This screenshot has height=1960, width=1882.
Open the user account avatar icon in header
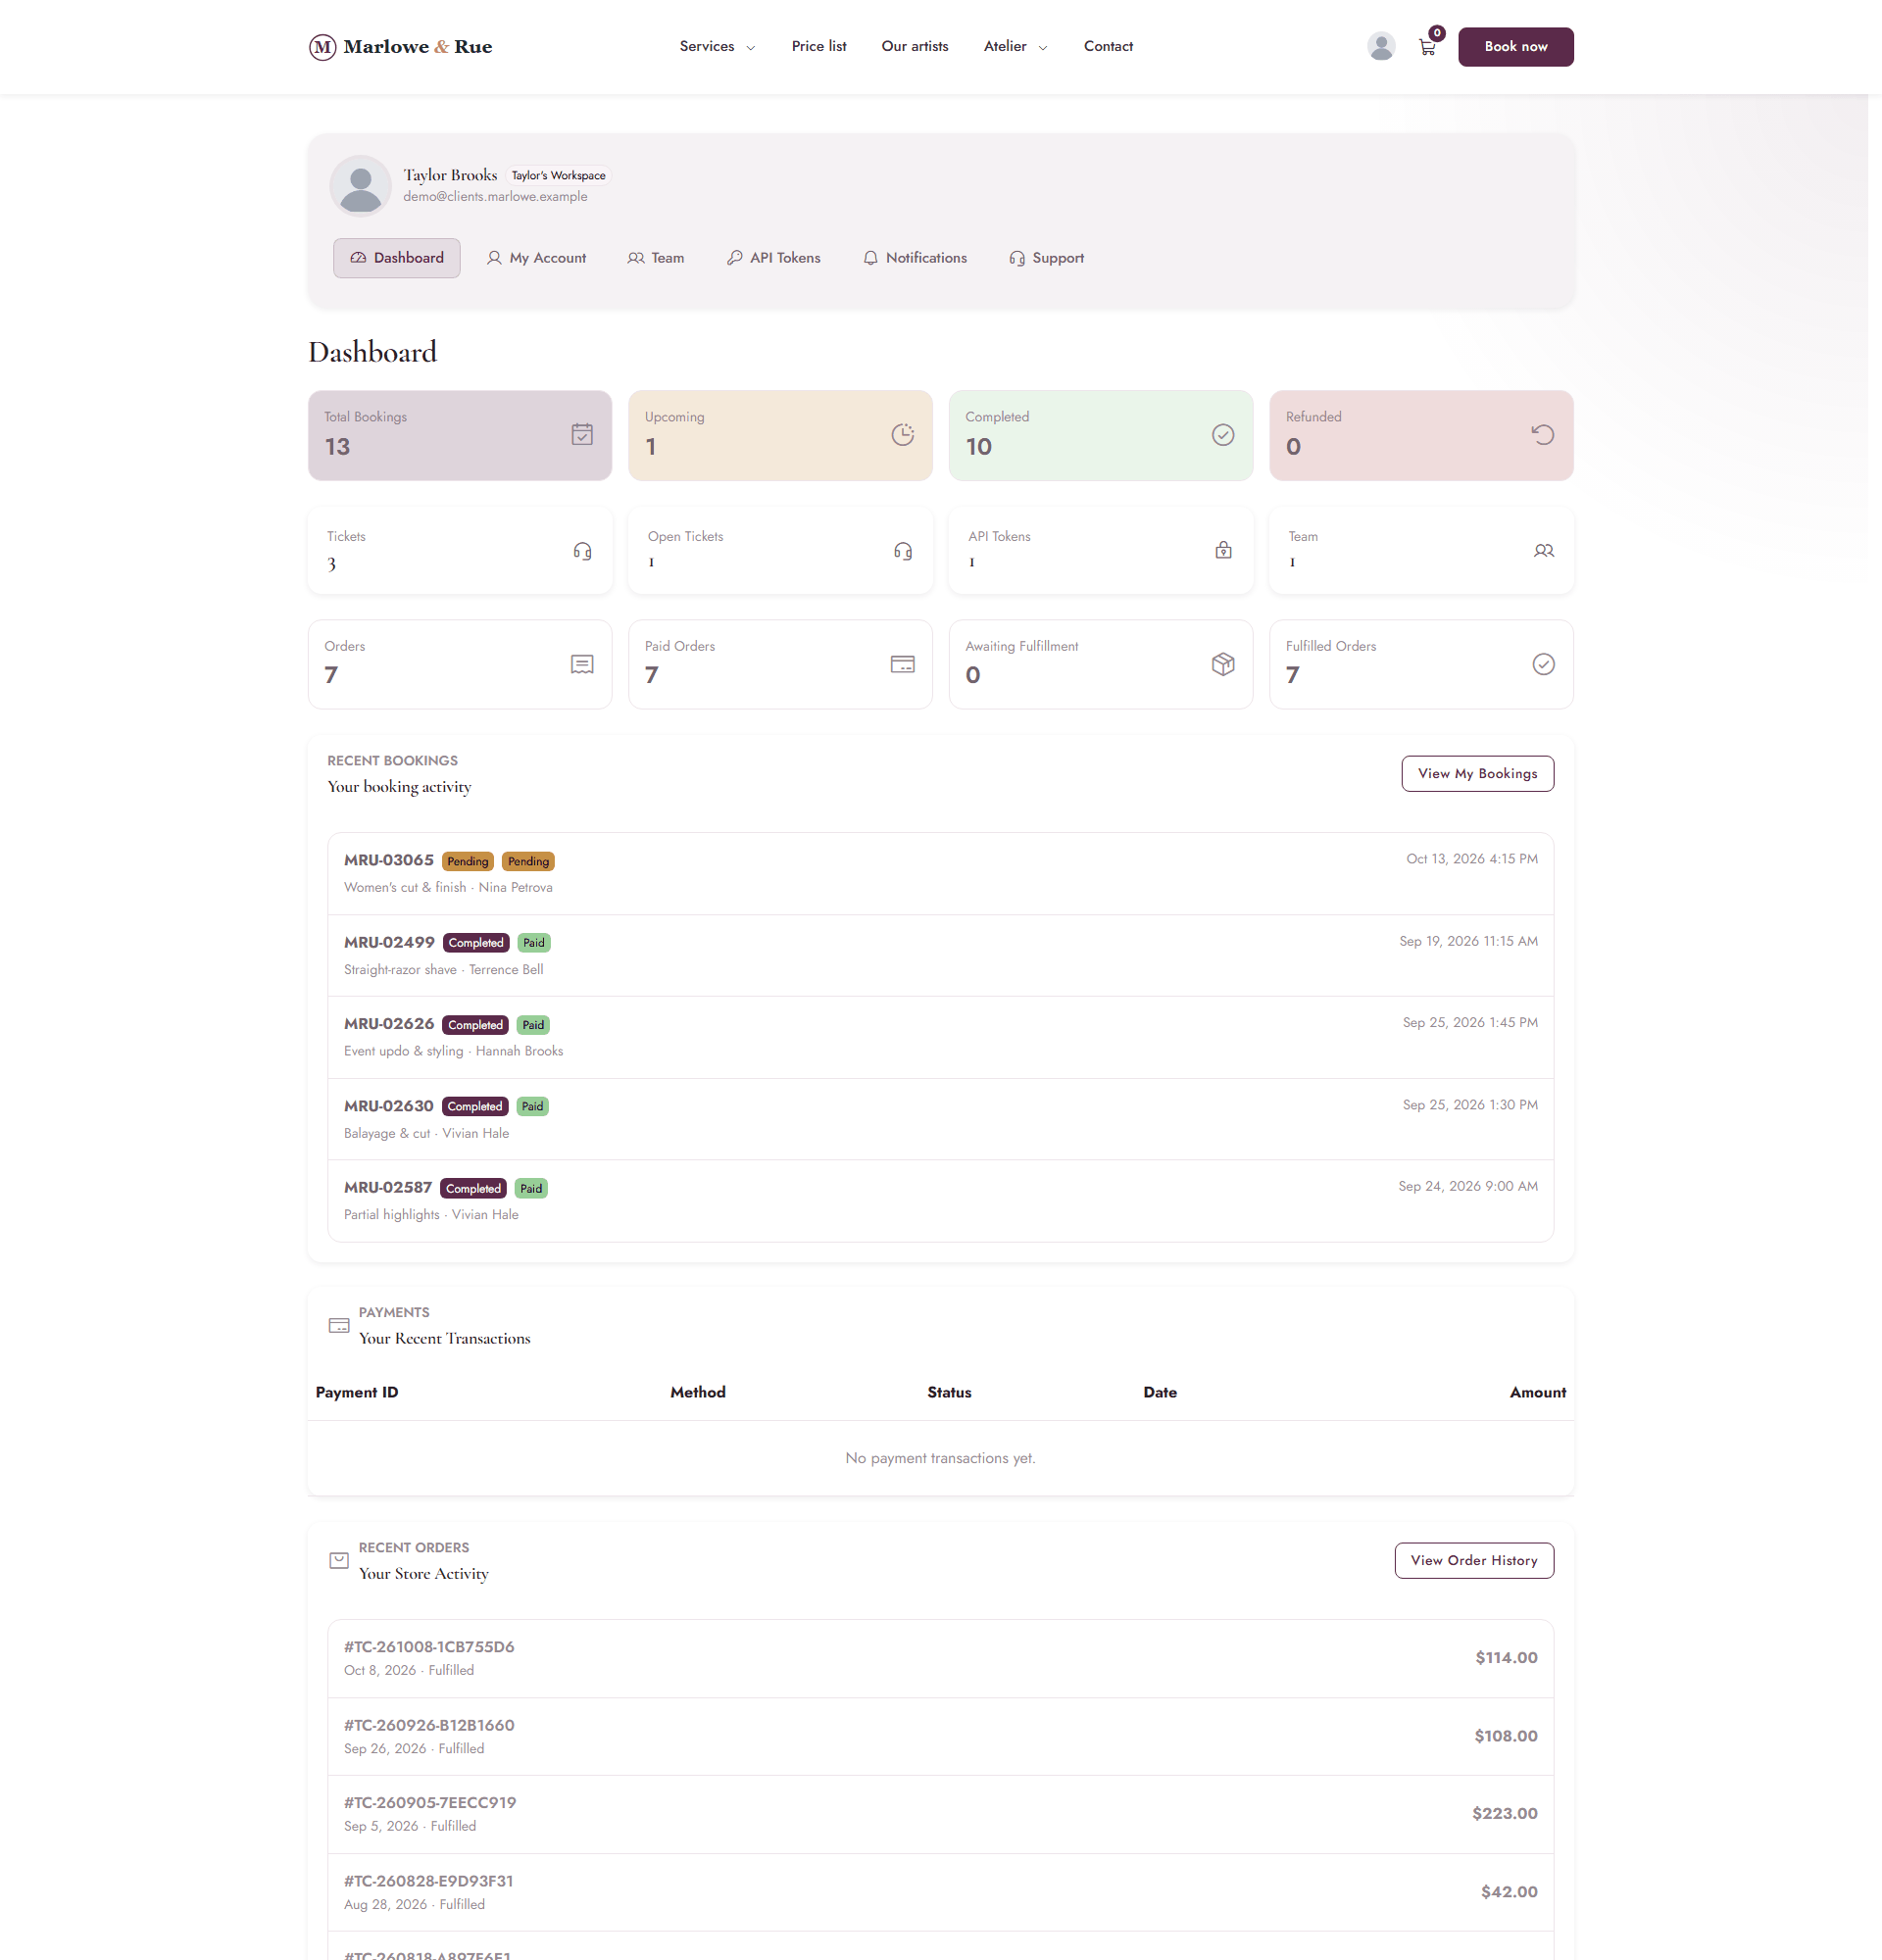[x=1381, y=46]
